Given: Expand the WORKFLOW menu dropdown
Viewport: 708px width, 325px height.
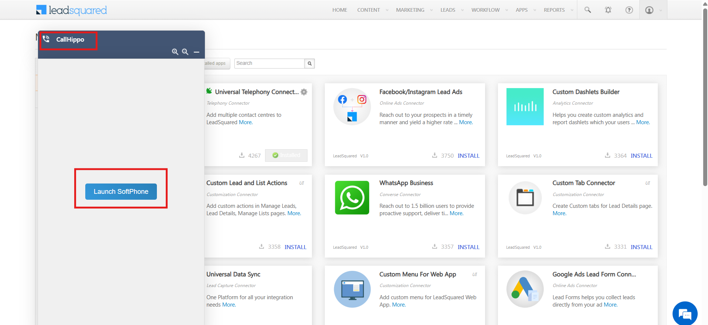Looking at the screenshot, I should coord(506,10).
